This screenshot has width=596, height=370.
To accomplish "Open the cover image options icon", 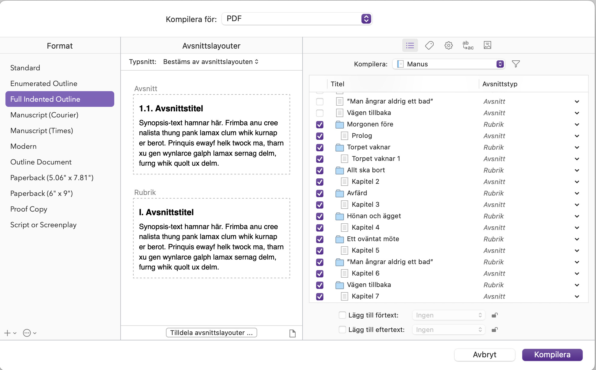I will pyautogui.click(x=487, y=45).
